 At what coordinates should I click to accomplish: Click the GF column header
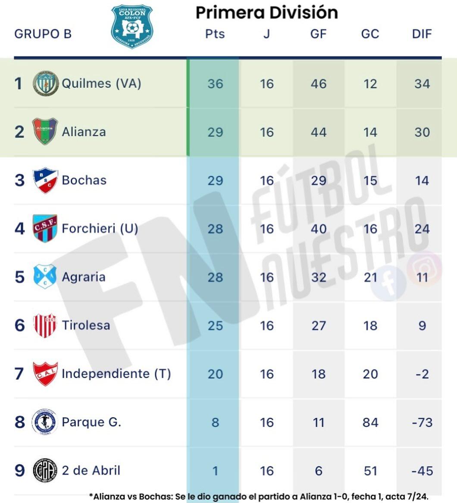pos(318,34)
